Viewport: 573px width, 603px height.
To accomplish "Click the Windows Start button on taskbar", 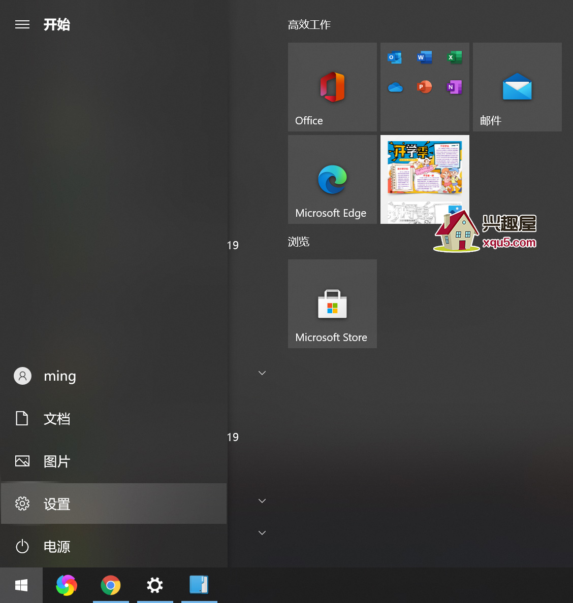I will point(21,585).
